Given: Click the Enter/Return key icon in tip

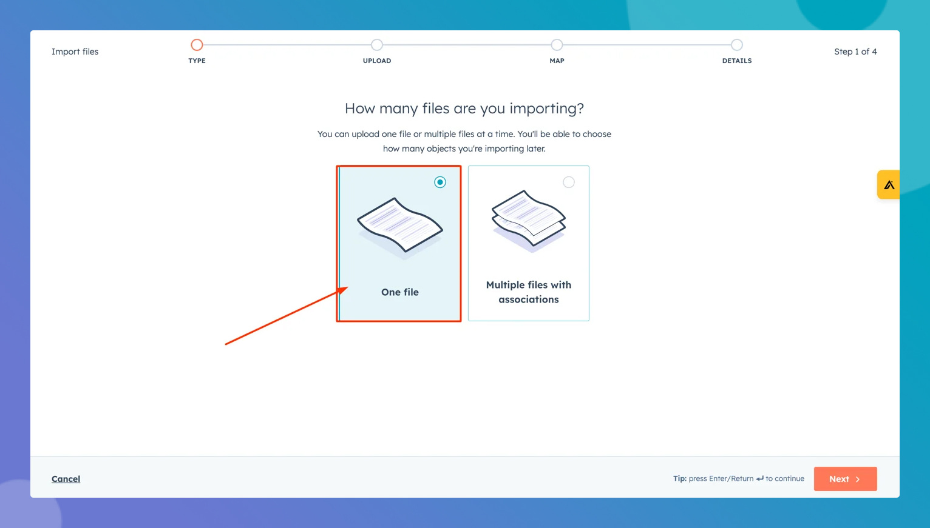Looking at the screenshot, I should [759, 479].
